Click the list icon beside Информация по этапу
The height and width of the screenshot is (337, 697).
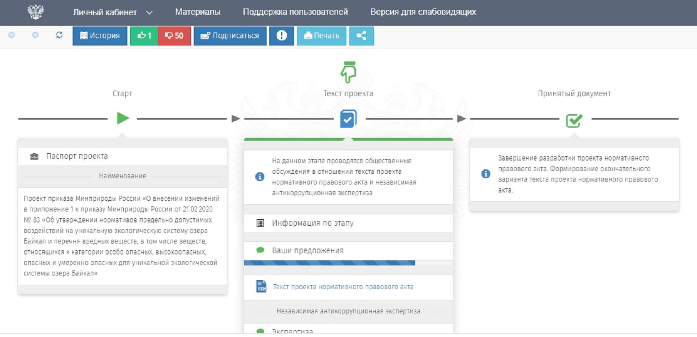pyautogui.click(x=260, y=223)
